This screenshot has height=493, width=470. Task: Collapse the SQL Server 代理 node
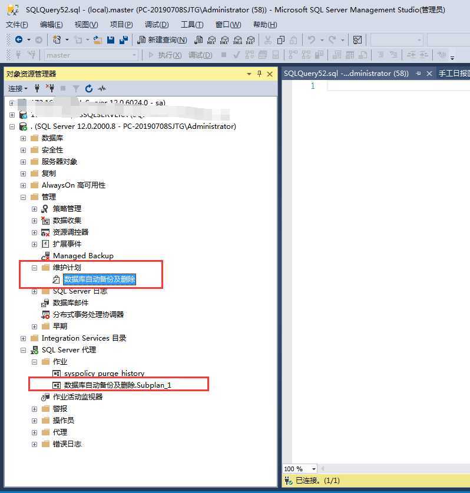click(24, 350)
